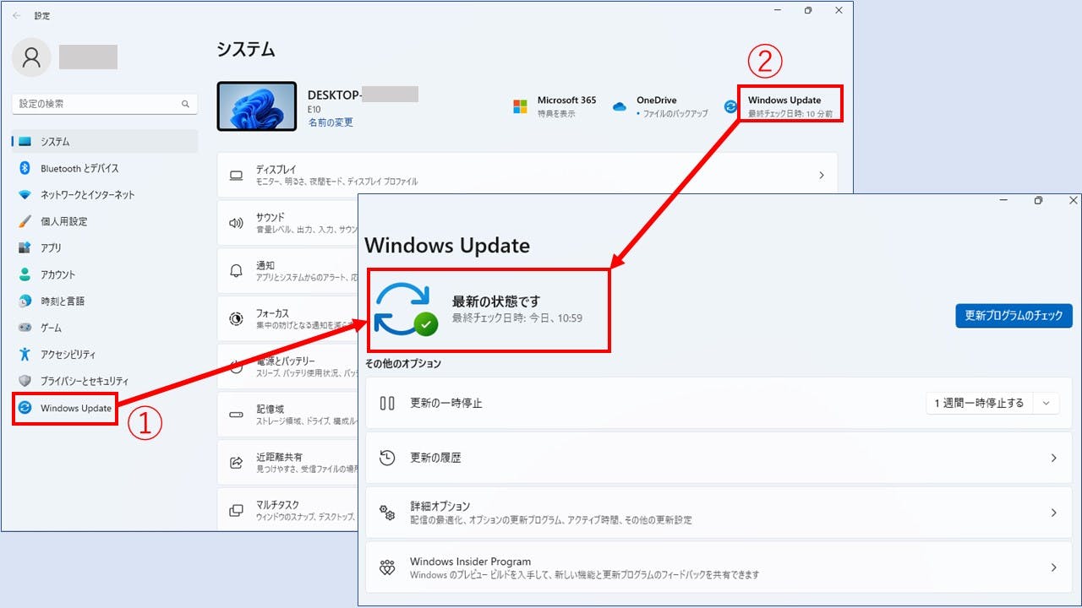Open 更新の履歴 via its chevron
The width and height of the screenshot is (1082, 608).
(x=1053, y=458)
